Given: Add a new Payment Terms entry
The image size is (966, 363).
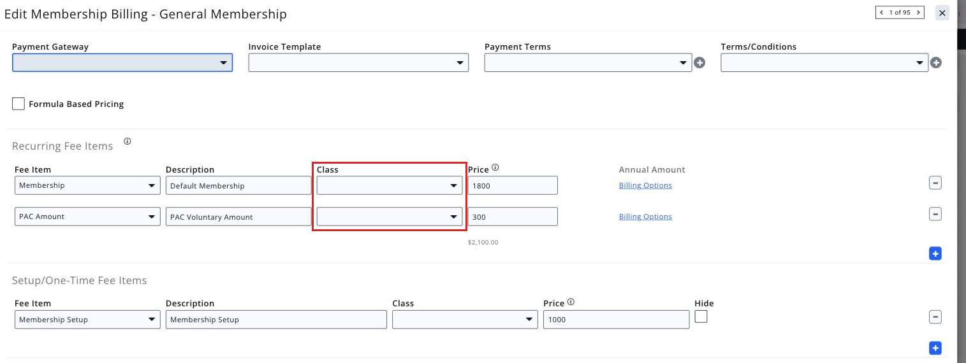Looking at the screenshot, I should click(699, 62).
